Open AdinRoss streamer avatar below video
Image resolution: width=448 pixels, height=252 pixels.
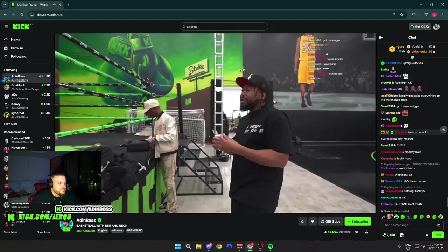[x=66, y=224]
